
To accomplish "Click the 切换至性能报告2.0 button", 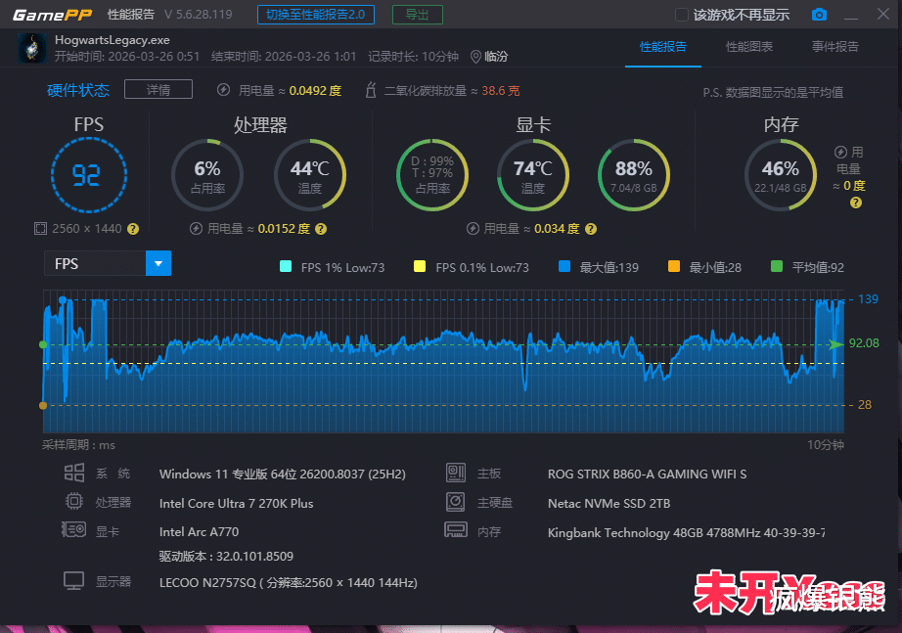I will pyautogui.click(x=316, y=15).
